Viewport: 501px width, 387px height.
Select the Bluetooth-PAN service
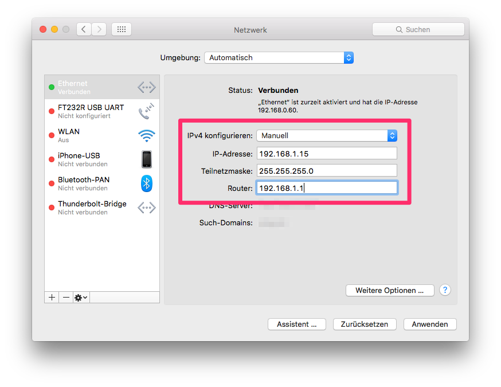pos(102,183)
